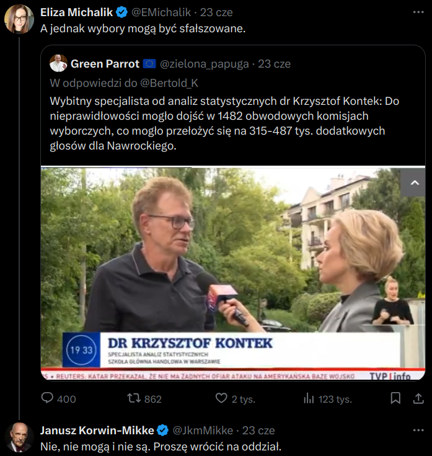Click Eliza Michalik's verified badge
432x456 pixels.
123,12
